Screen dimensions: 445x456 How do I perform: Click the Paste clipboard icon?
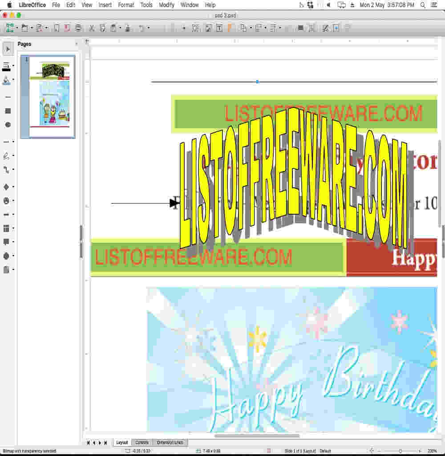113,28
